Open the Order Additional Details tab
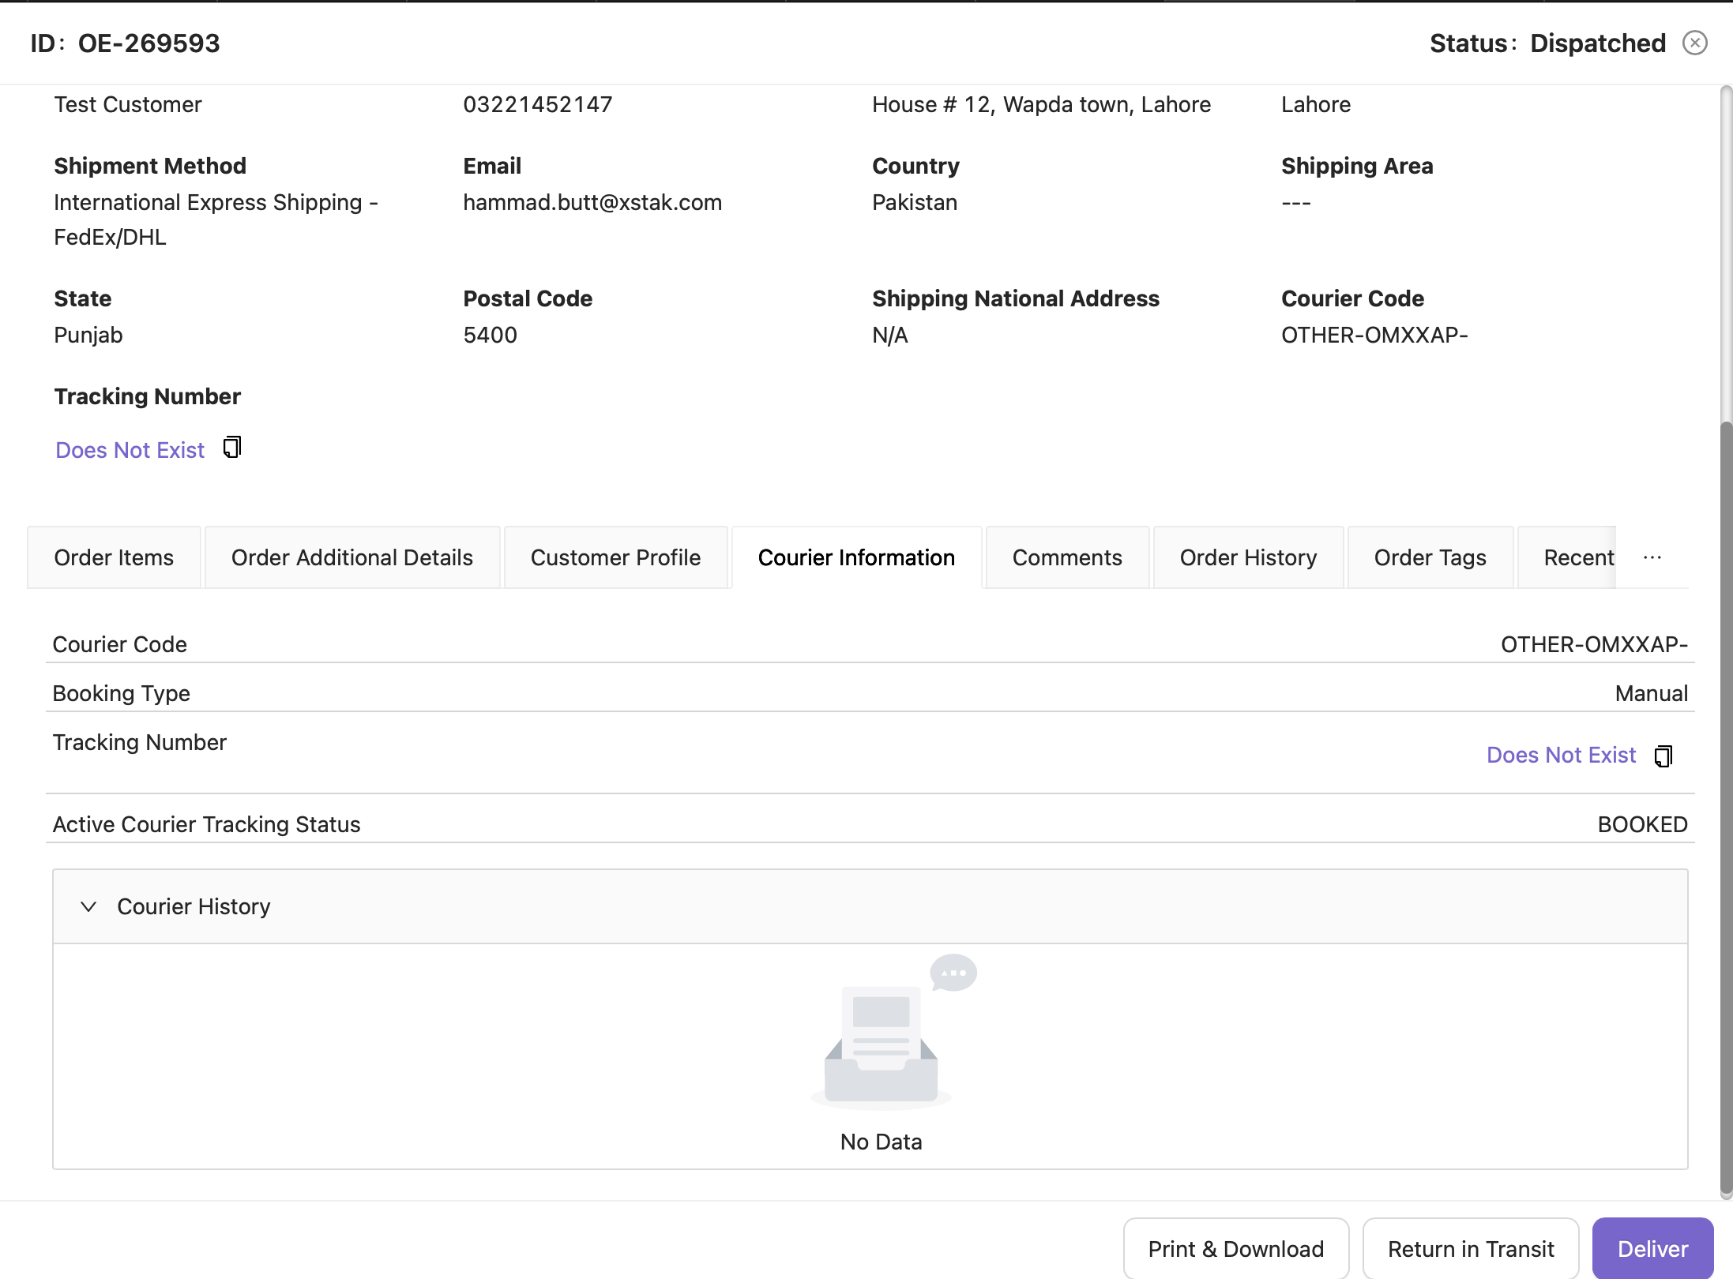The image size is (1733, 1279). click(x=352, y=557)
